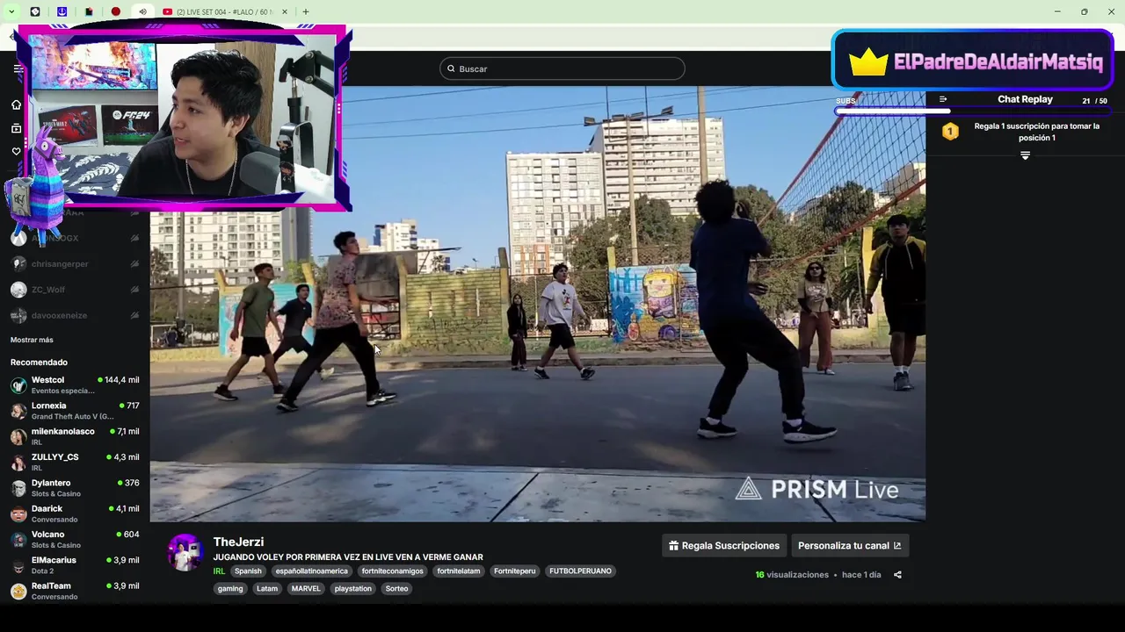This screenshot has height=632, width=1125.
Task: Open TheJerzi channel name link
Action: 238,542
